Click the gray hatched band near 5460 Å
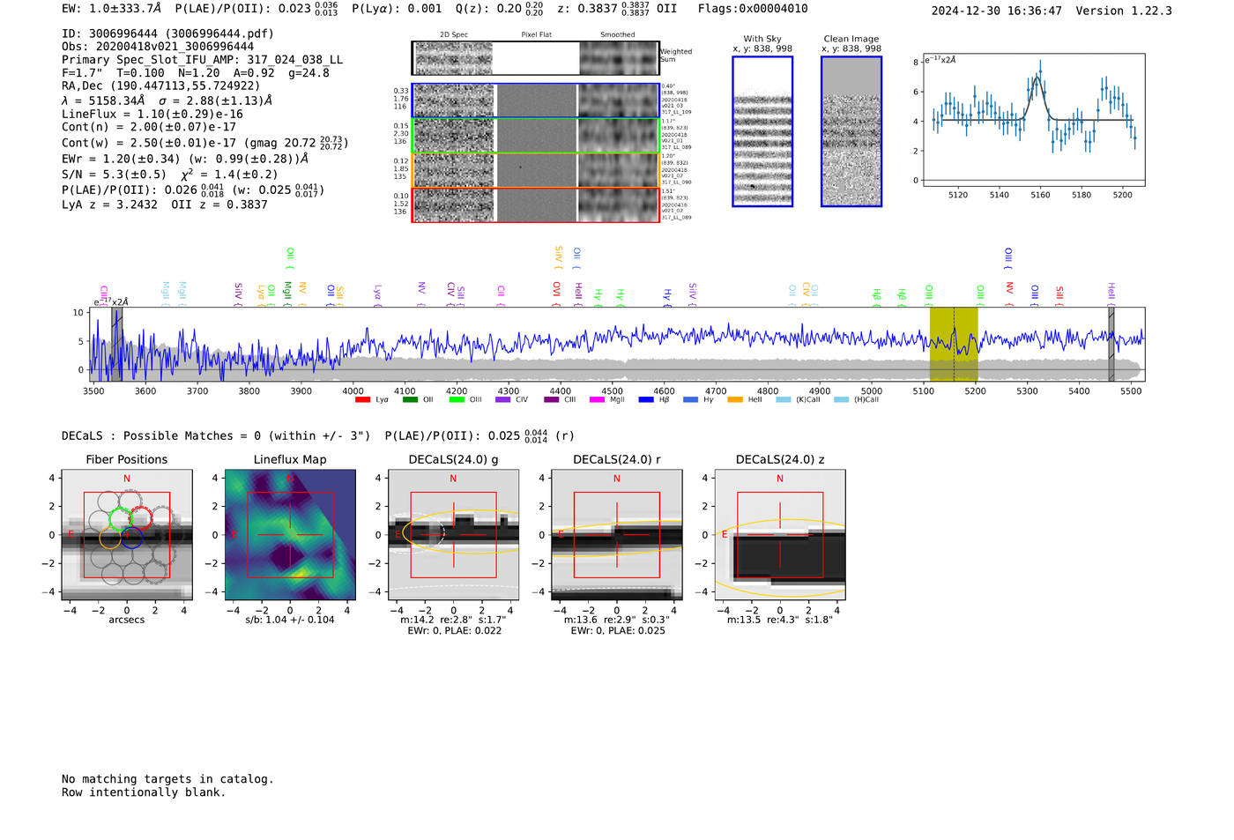 click(x=1111, y=344)
